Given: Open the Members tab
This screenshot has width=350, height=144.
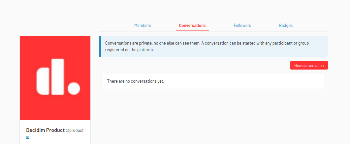Looking at the screenshot, I should [143, 26].
